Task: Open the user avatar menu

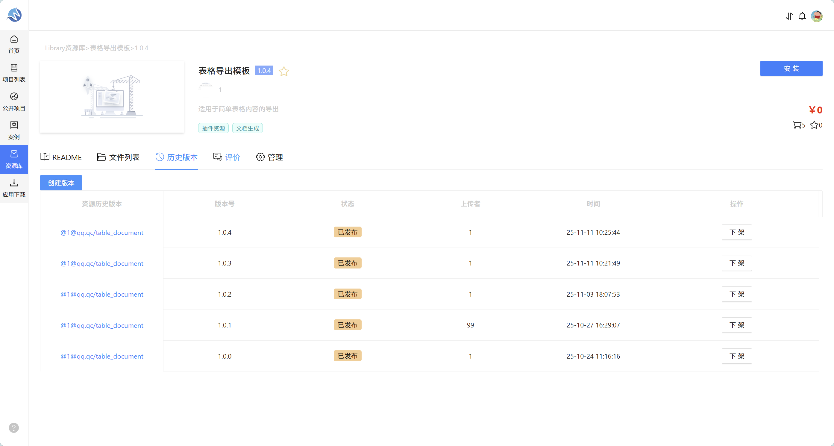Action: pyautogui.click(x=817, y=16)
